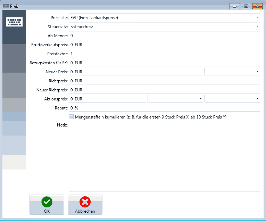Image resolution: width=266 pixels, height=221 pixels.
Task: Select the Richtpreis input field
Action: [164, 81]
